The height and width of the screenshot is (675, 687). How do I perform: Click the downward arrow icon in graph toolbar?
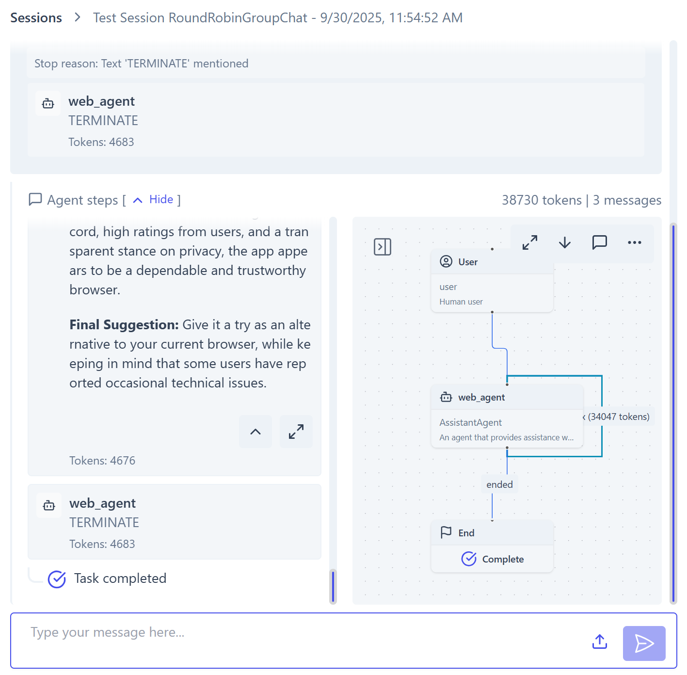click(565, 242)
